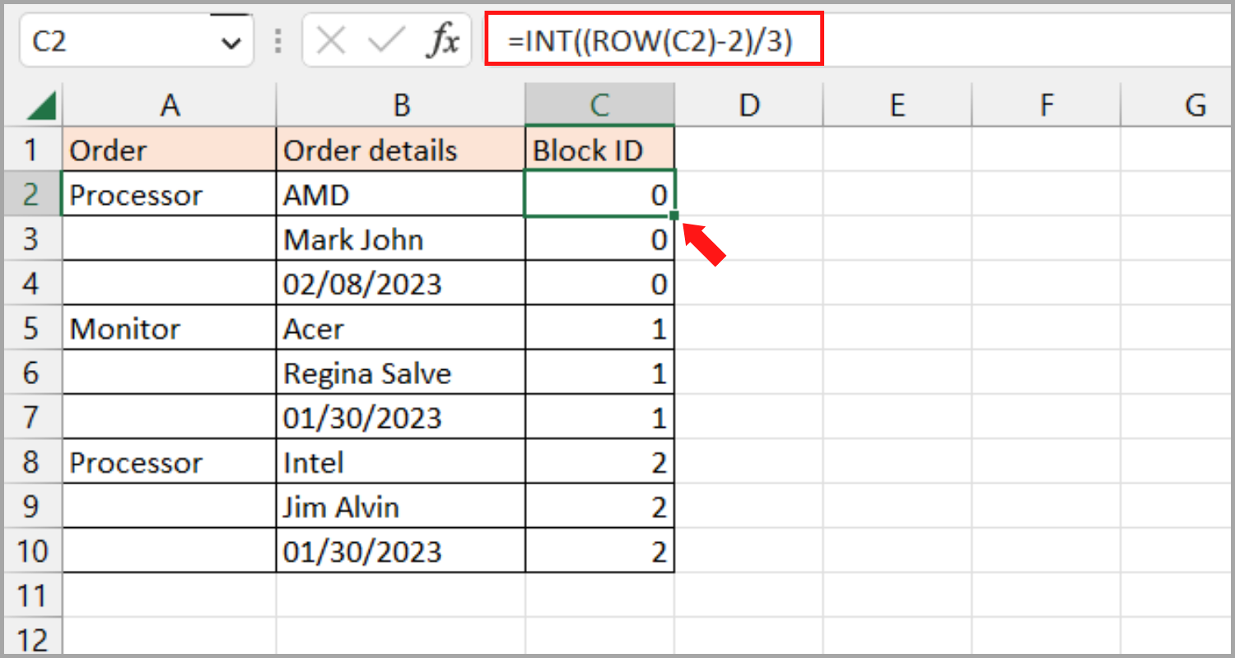Click the Intel cell in Order details

[x=401, y=462]
